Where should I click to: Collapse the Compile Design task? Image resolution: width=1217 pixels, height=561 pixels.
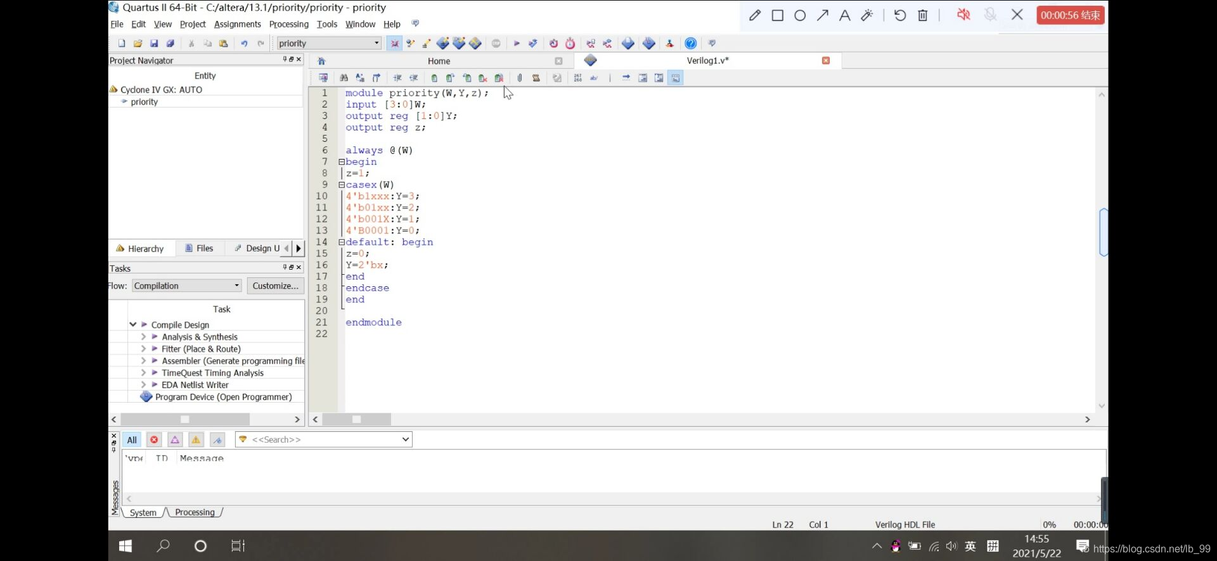(133, 324)
